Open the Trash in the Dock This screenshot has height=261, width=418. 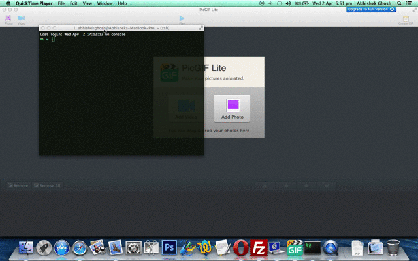393,247
